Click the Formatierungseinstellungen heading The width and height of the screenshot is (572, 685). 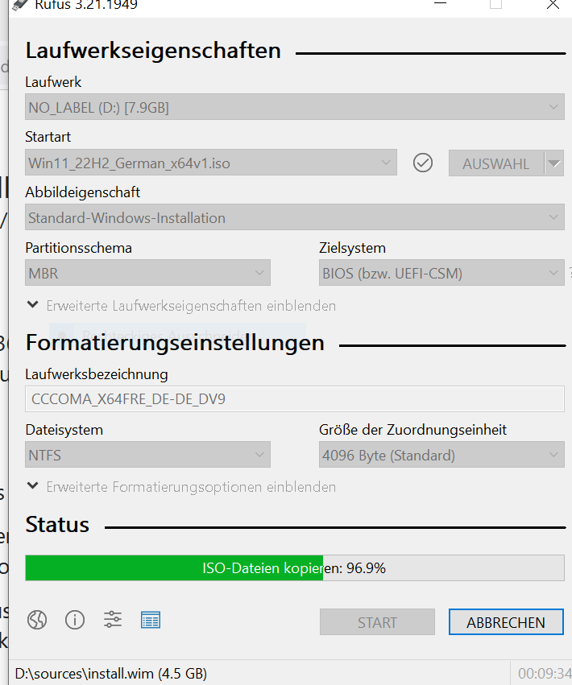175,343
